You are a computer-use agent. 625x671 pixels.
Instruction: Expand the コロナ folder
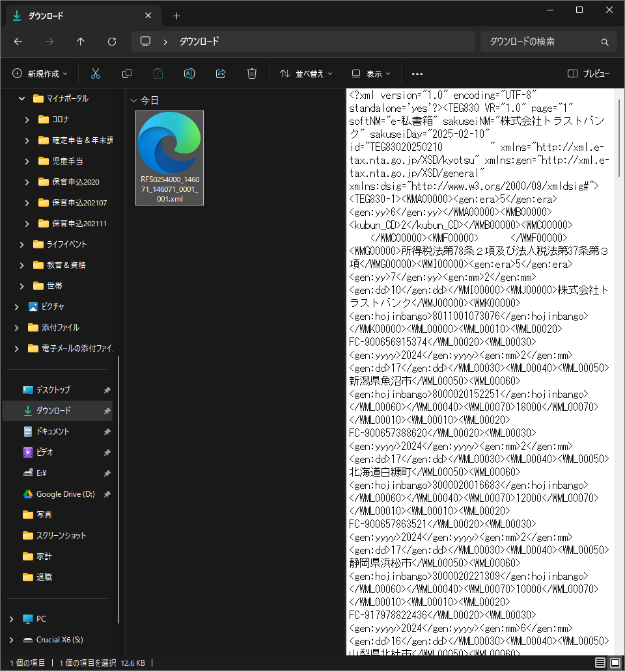[x=27, y=120]
